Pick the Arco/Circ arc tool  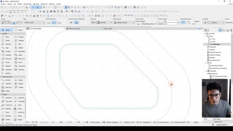19,112
